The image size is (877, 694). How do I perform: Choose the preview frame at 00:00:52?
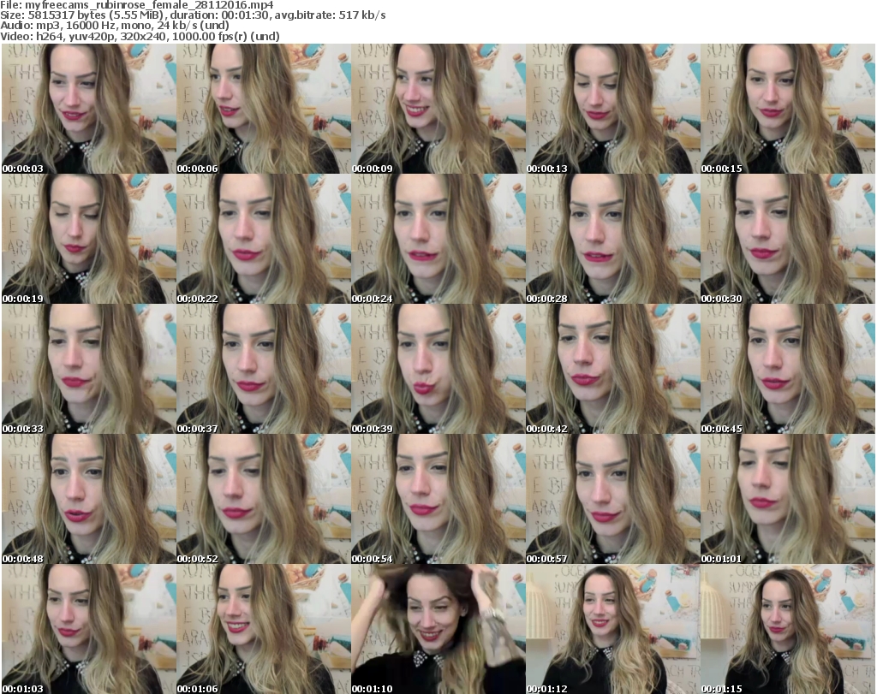pyautogui.click(x=264, y=499)
